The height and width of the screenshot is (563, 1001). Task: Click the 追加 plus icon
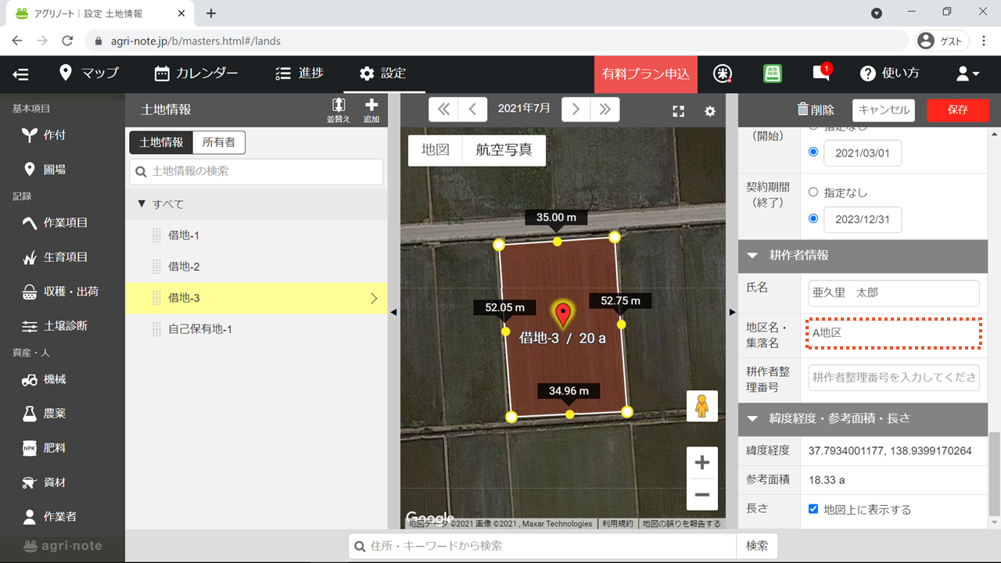[371, 109]
